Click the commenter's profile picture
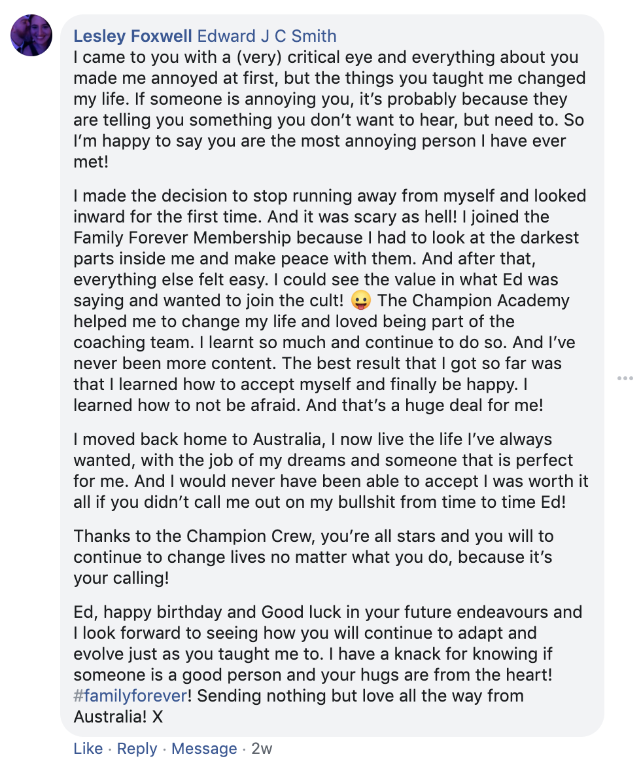Viewport: 641px width, 767px height. (x=31, y=35)
